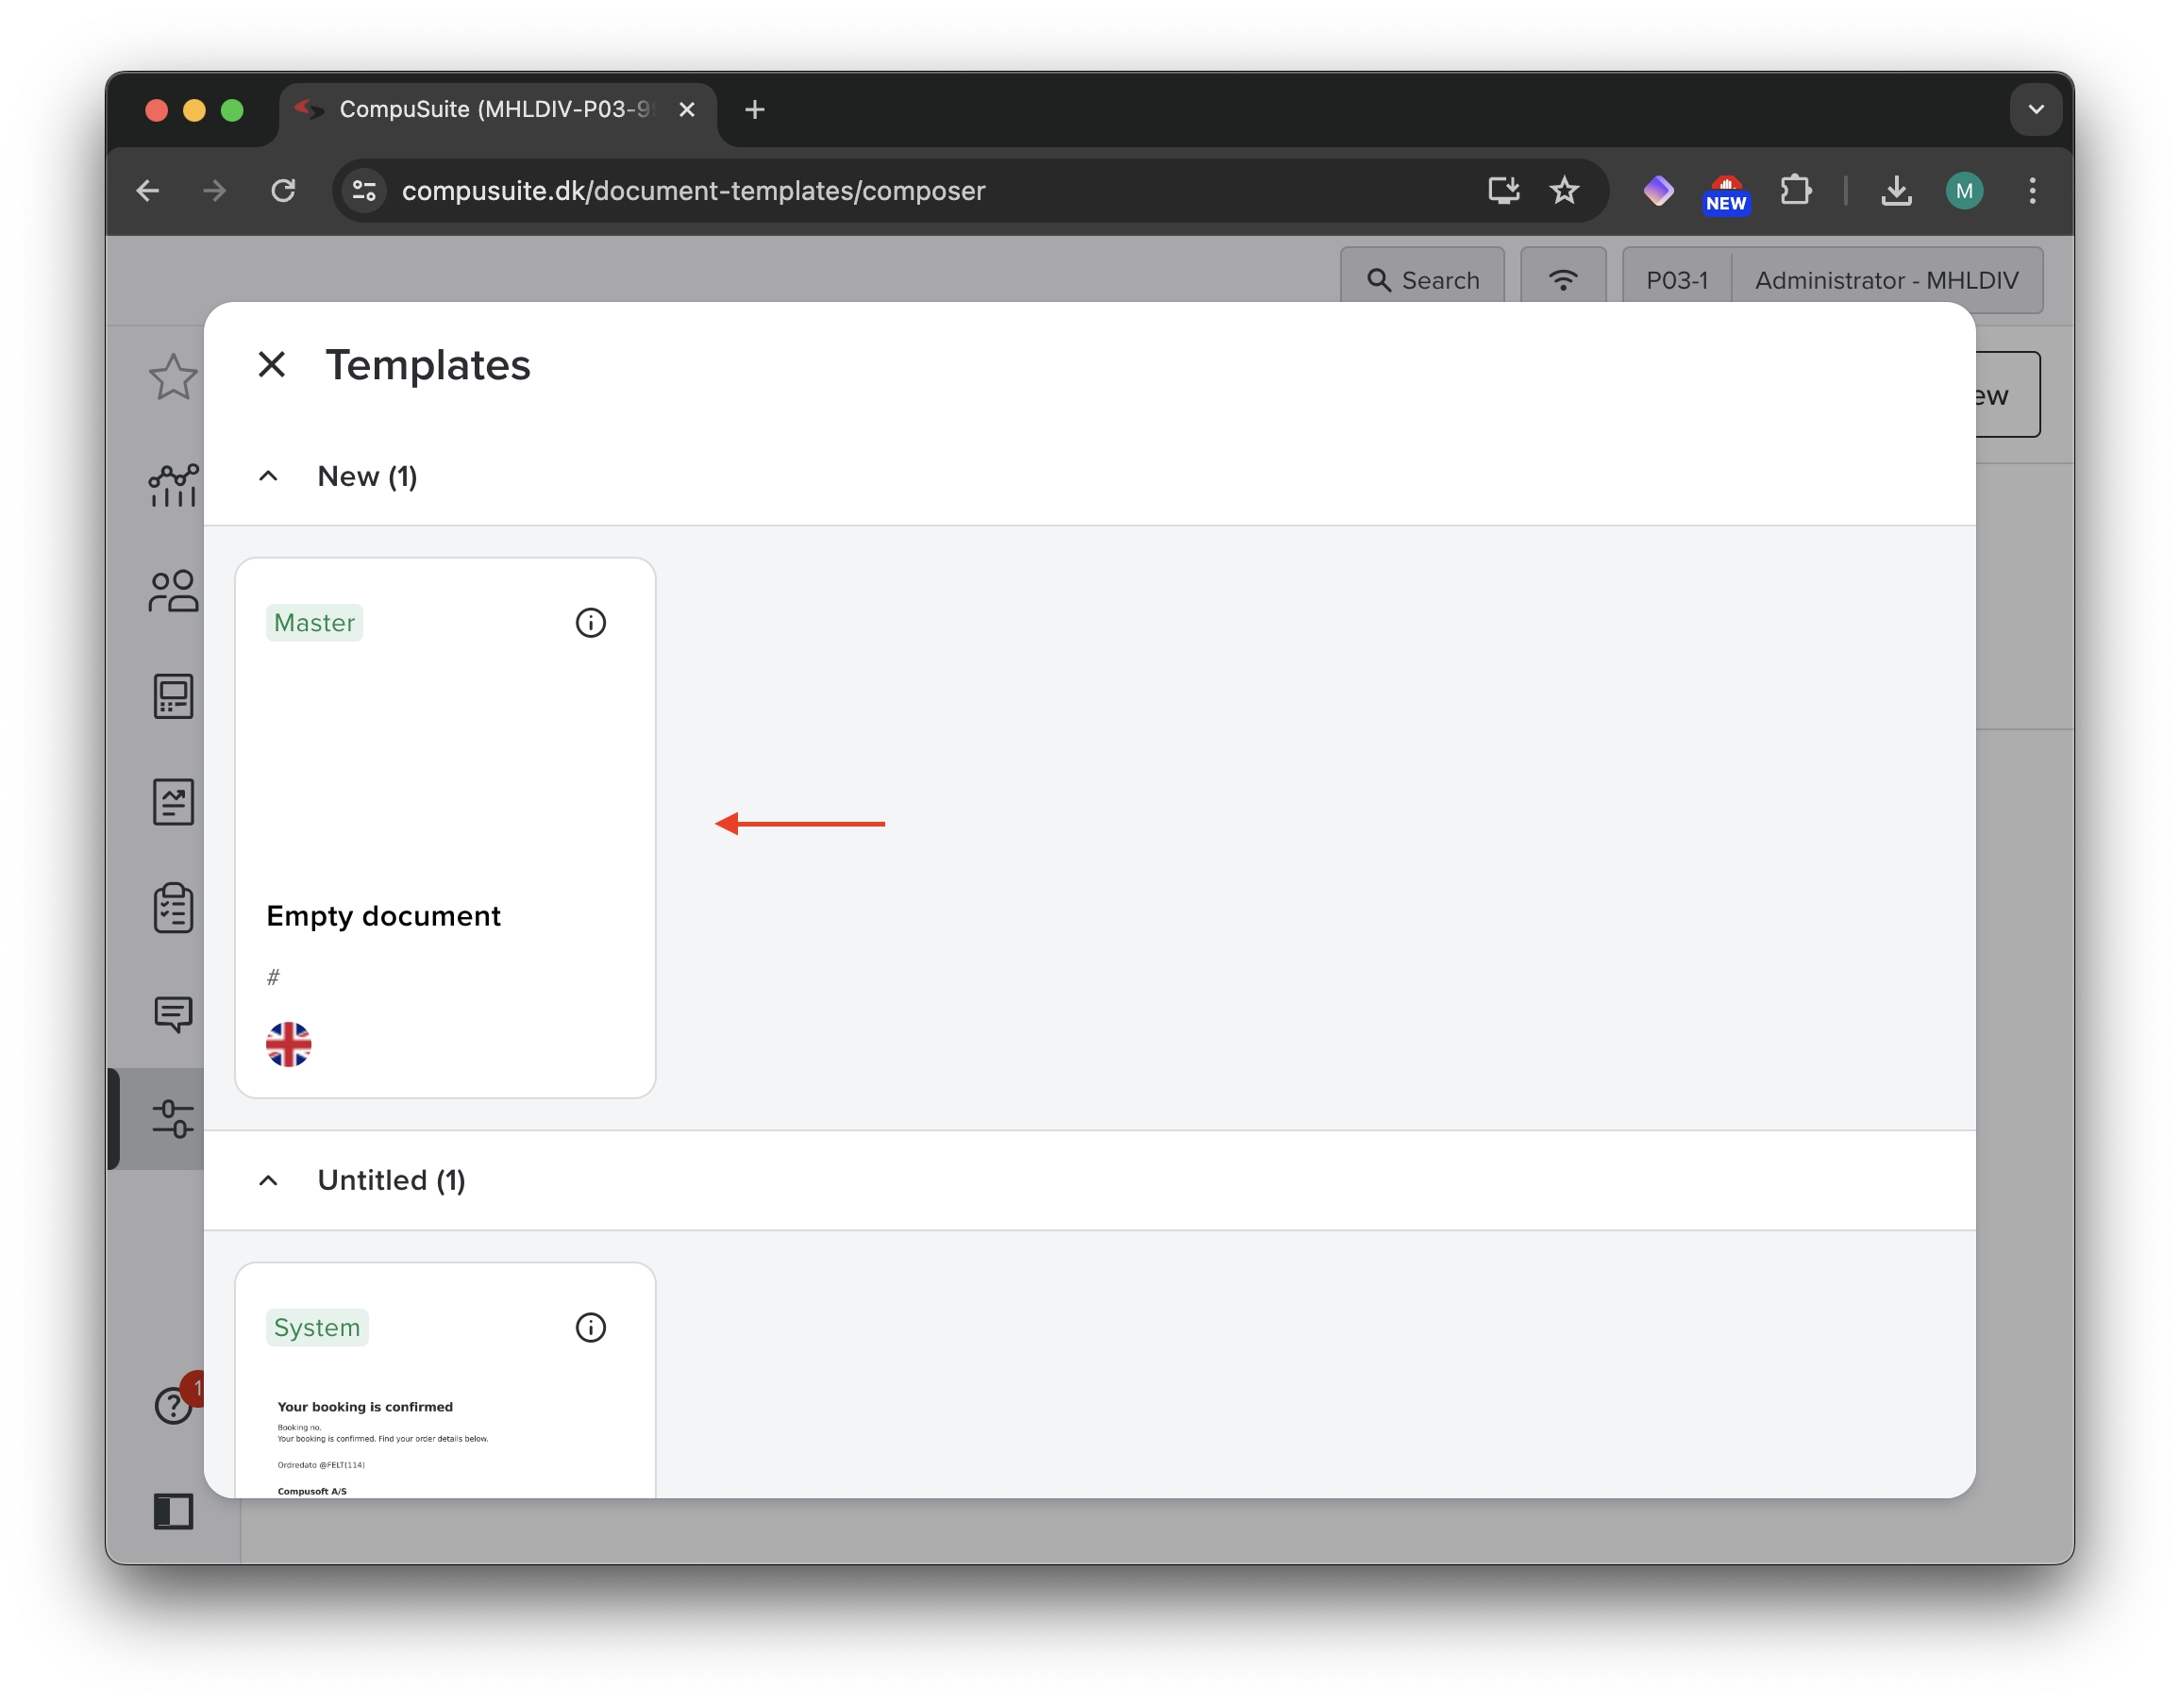Open the statistics chart sidebar icon

pos(173,485)
